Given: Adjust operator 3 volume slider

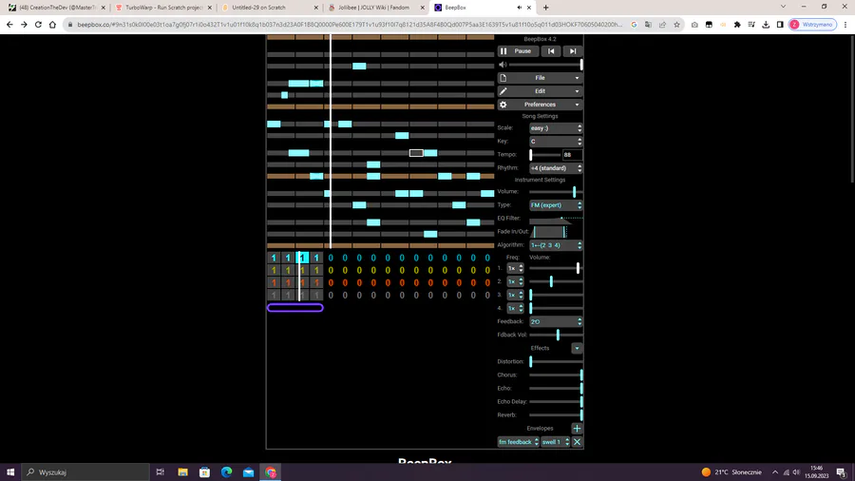Looking at the screenshot, I should 556,295.
